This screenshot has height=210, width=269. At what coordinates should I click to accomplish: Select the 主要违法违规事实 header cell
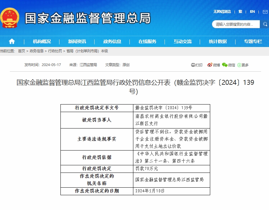point(97,139)
